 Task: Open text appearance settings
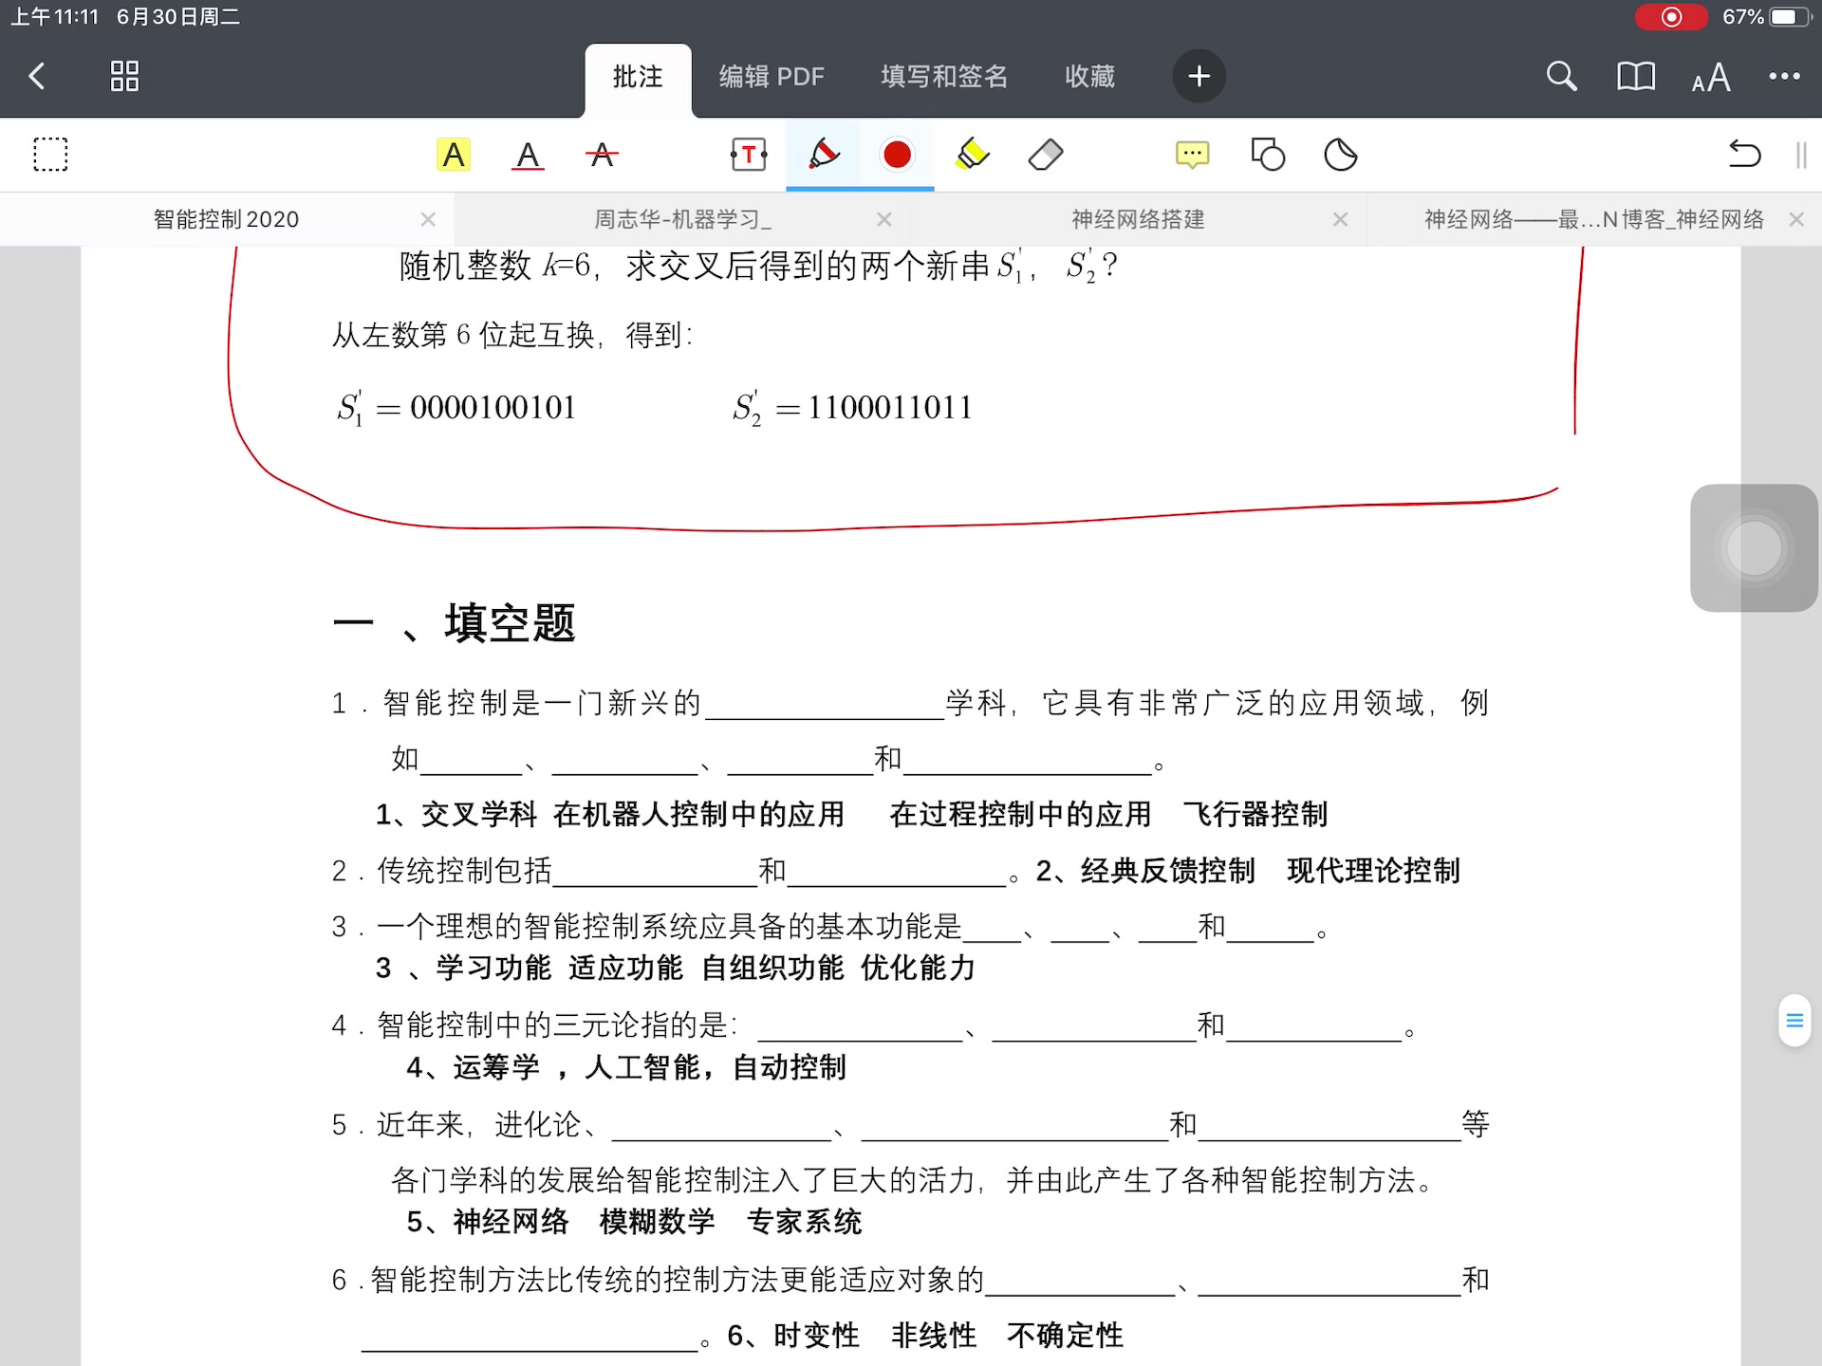click(x=1710, y=76)
